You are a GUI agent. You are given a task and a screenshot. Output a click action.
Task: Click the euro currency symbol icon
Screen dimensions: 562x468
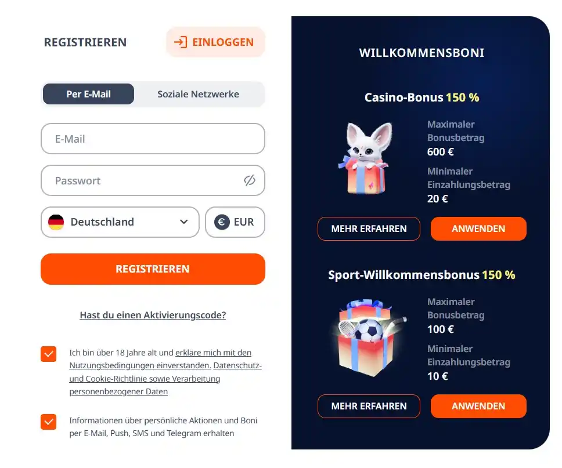click(222, 222)
